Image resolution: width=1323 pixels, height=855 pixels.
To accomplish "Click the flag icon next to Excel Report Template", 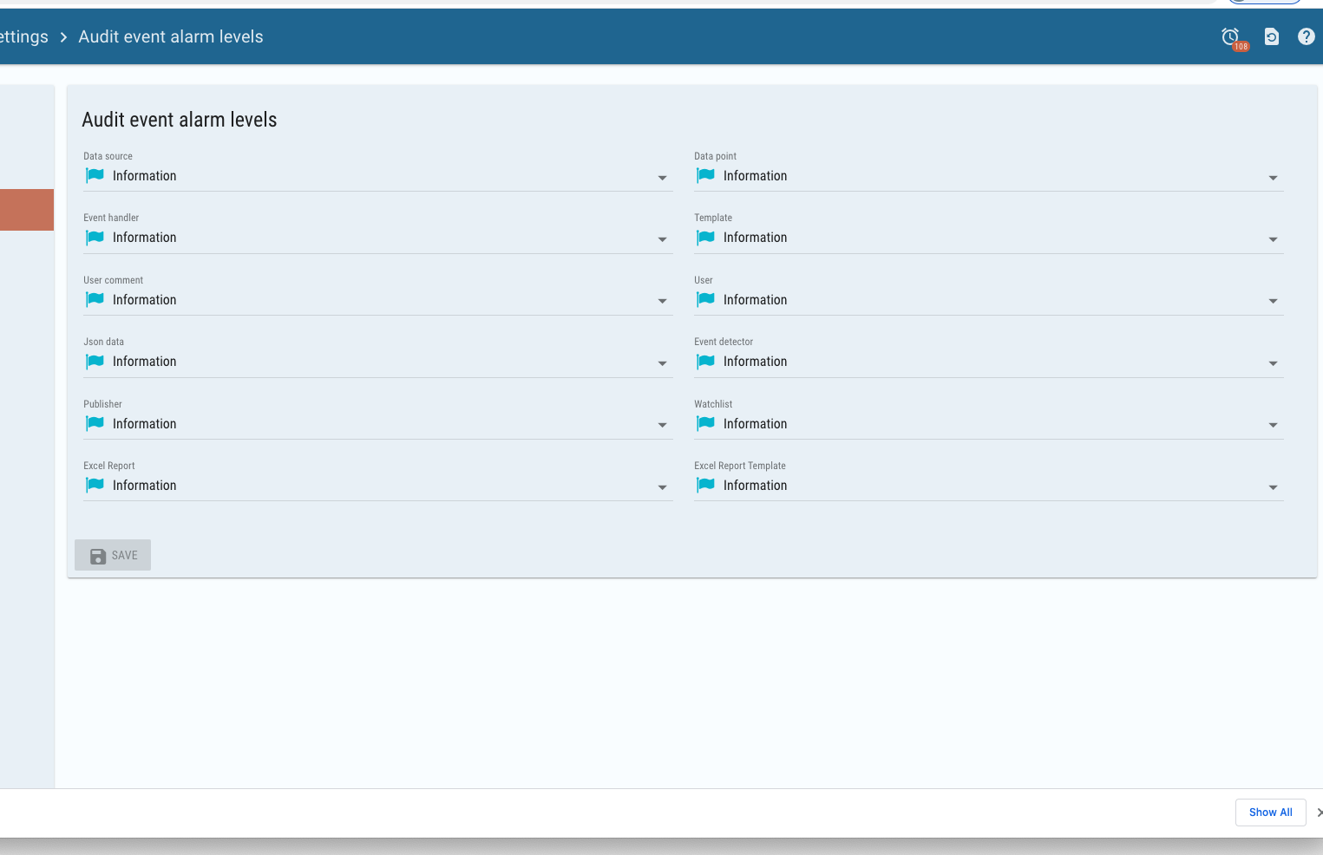I will [x=705, y=485].
